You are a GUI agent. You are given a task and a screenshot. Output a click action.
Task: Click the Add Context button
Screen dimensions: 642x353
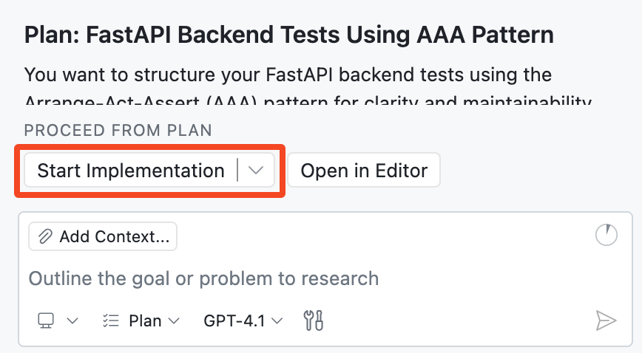pyautogui.click(x=103, y=236)
